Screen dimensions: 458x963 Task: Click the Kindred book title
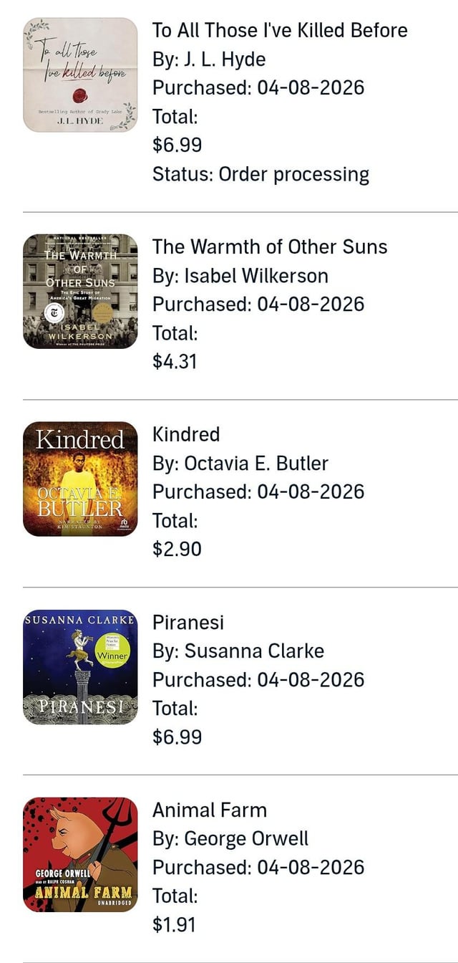[x=186, y=434]
